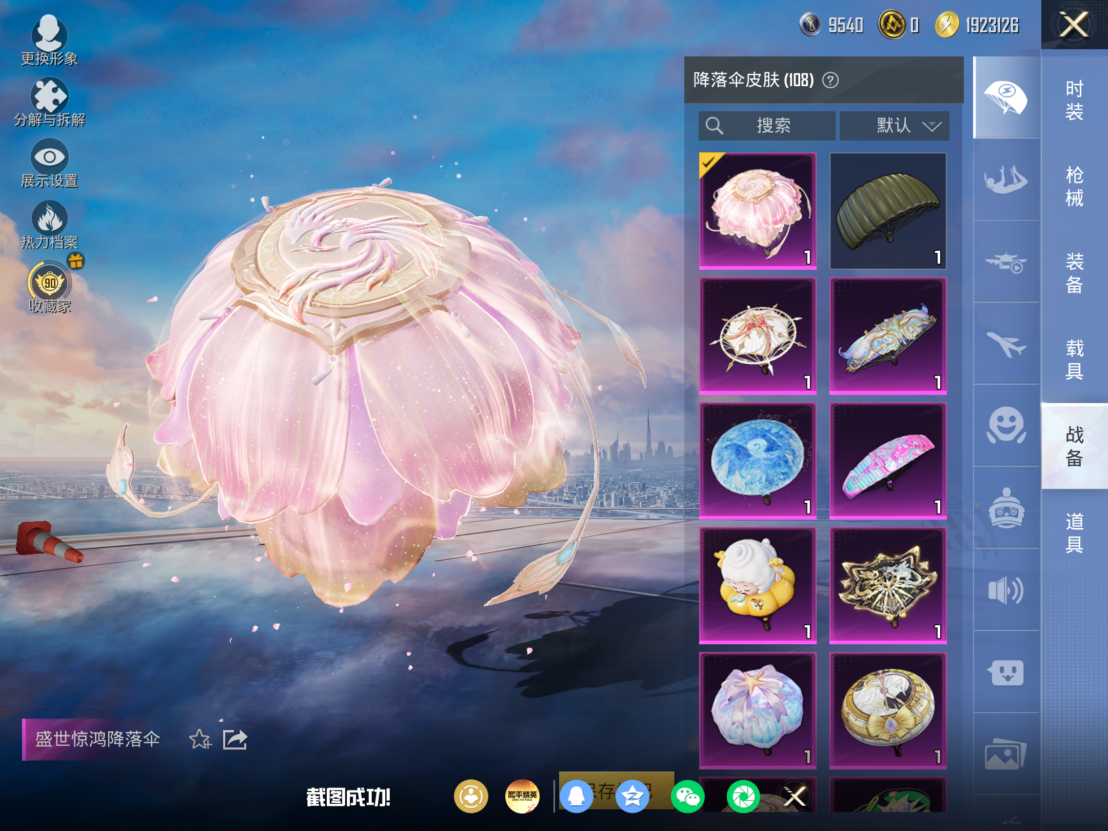The width and height of the screenshot is (1108, 831).
Task: Select the skydiving pose category icon
Action: 1006,180
